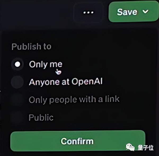Click the Public option label text

pos(41,118)
